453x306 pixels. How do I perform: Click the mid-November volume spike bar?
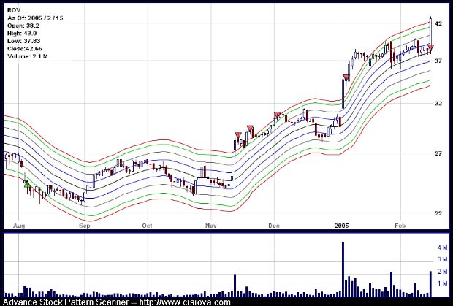(235, 286)
